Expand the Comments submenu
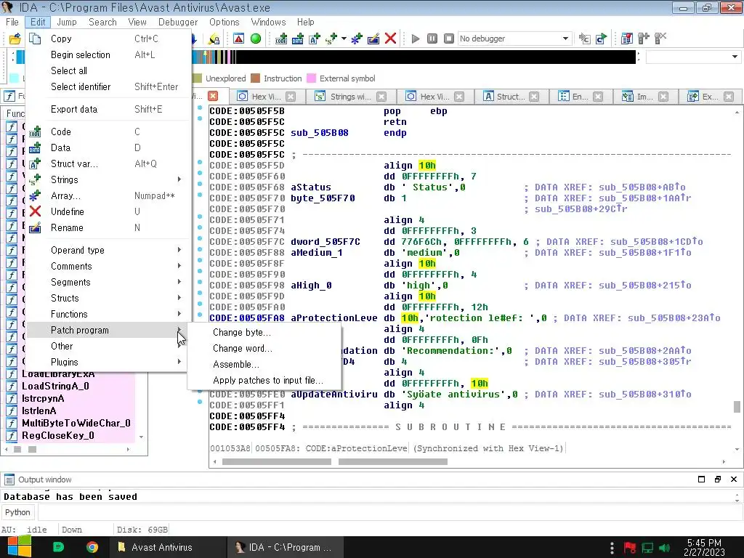This screenshot has width=744, height=558. (x=179, y=266)
